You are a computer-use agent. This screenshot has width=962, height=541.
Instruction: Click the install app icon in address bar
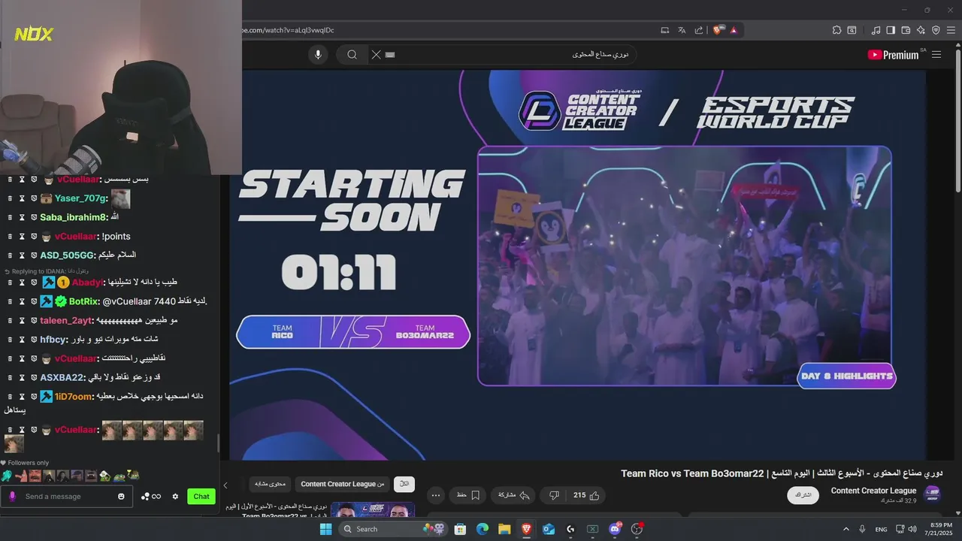665,30
